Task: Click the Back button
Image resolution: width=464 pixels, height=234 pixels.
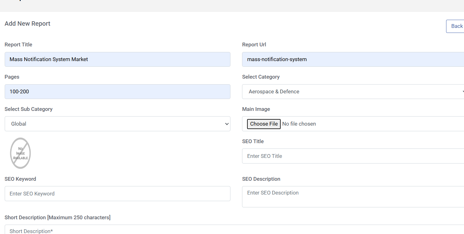Action: [x=456, y=26]
